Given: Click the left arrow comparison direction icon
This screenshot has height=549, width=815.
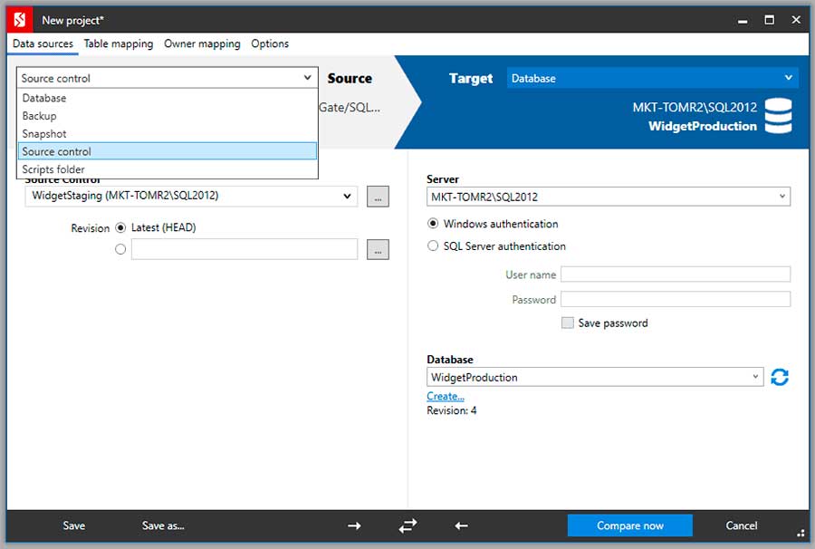Looking at the screenshot, I should 461,525.
